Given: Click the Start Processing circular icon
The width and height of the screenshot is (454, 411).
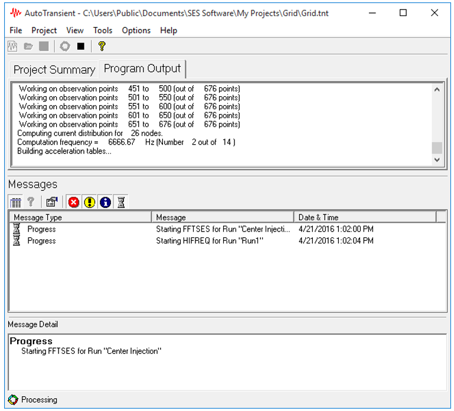Looking at the screenshot, I should tap(65, 46).
